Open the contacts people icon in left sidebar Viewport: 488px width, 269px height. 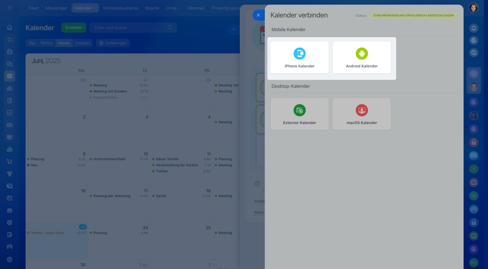[x=10, y=88]
